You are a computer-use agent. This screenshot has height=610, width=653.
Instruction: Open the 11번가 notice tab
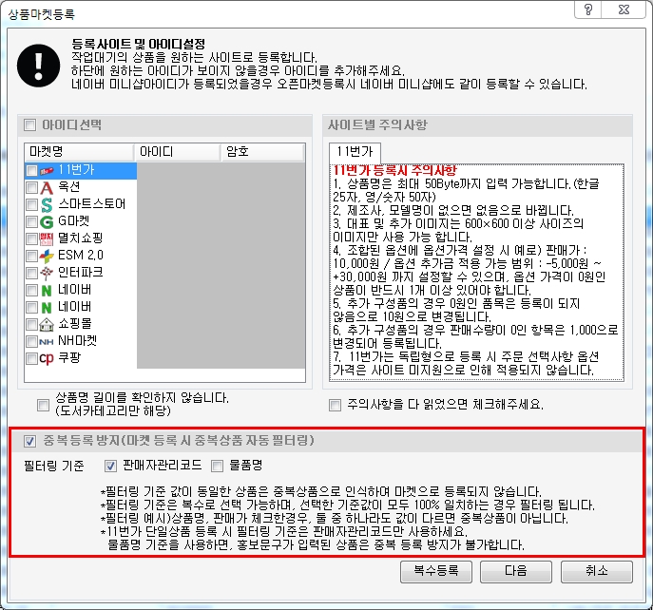click(x=355, y=151)
